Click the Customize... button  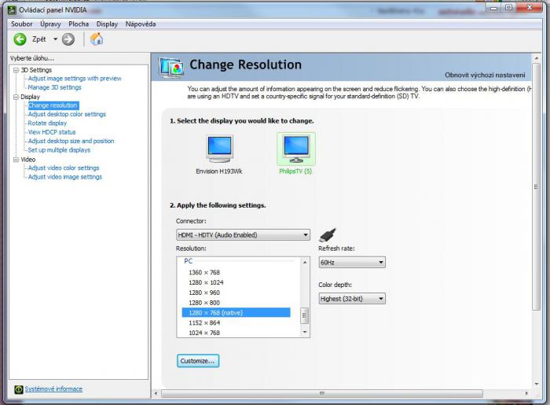(198, 360)
